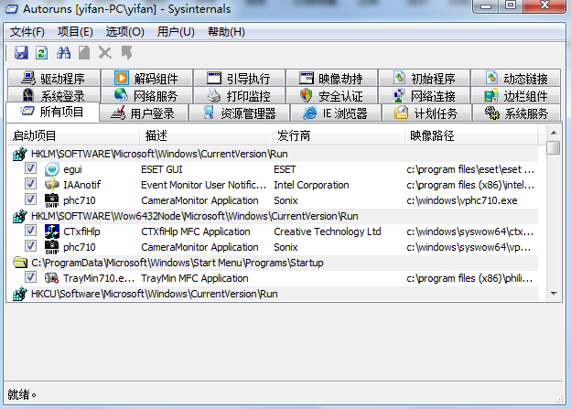The height and width of the screenshot is (409, 571).
Task: Click the Autoruns title bar app icon
Action: 11,9
